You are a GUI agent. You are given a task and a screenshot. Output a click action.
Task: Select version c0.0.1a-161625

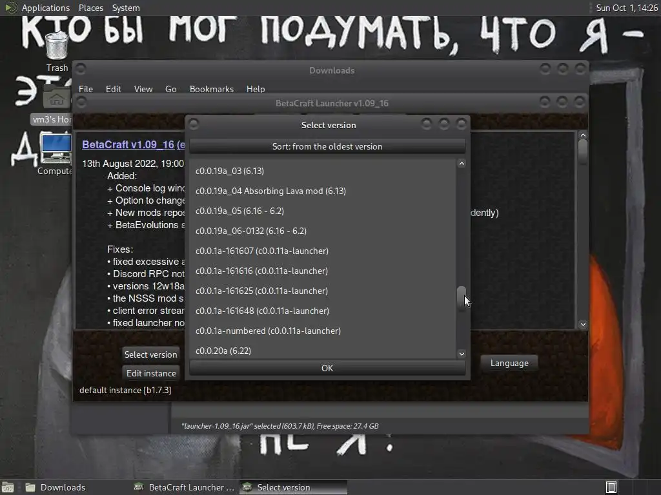click(323, 291)
